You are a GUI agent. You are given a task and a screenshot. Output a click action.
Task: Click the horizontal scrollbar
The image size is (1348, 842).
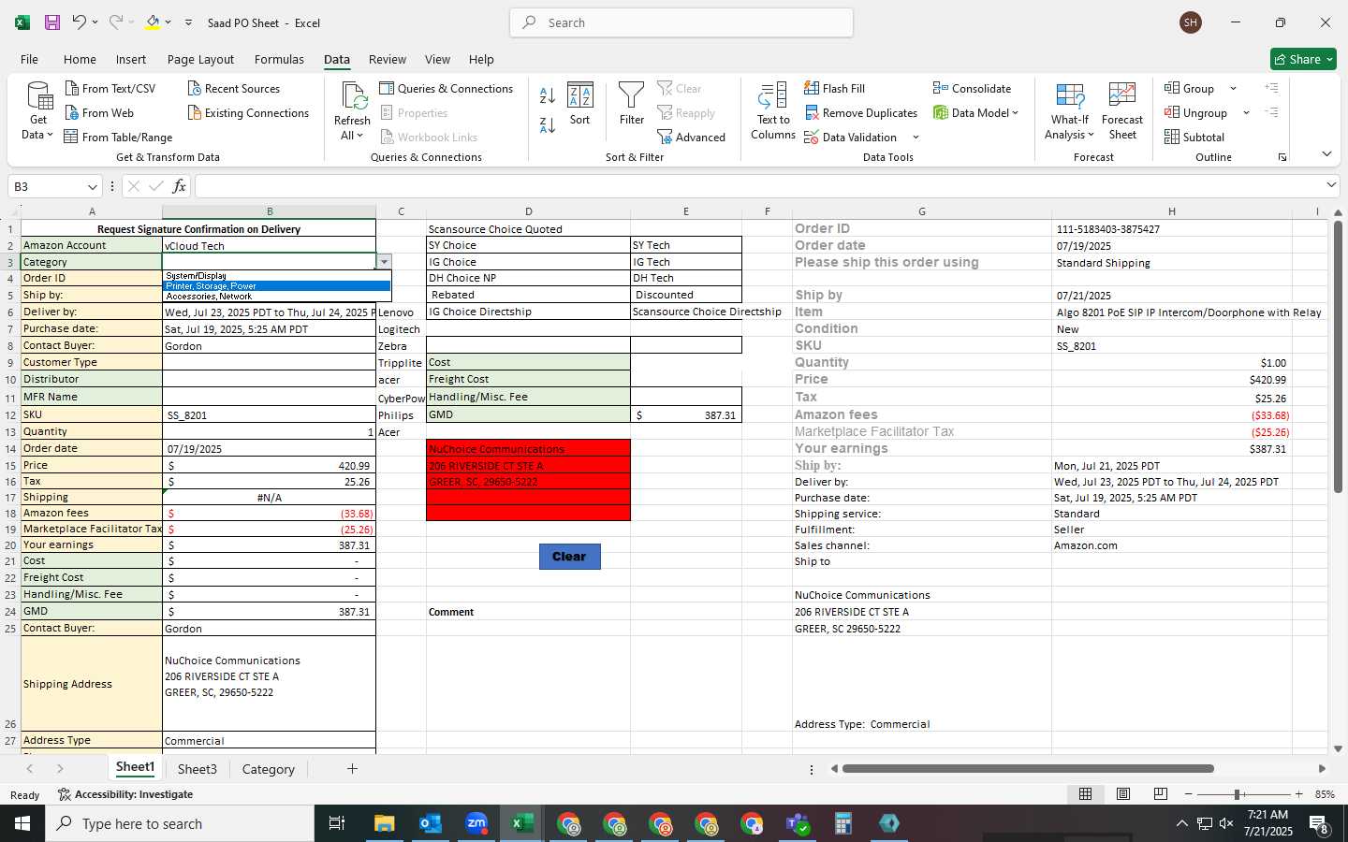pyautogui.click(x=1028, y=769)
